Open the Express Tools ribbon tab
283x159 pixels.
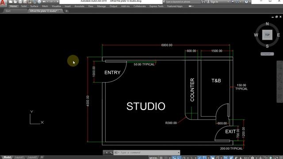coord(156,6)
